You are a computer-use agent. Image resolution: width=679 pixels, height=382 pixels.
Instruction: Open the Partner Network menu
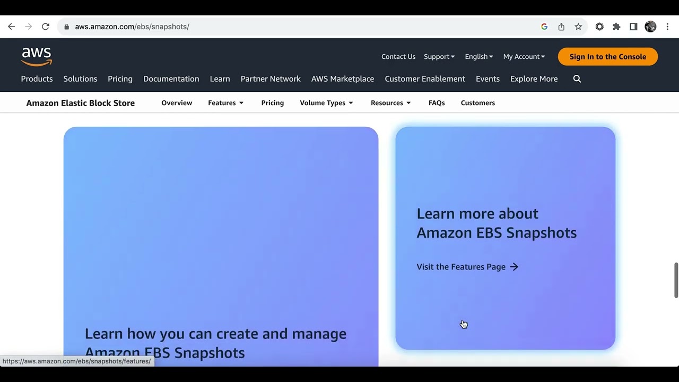(x=271, y=79)
